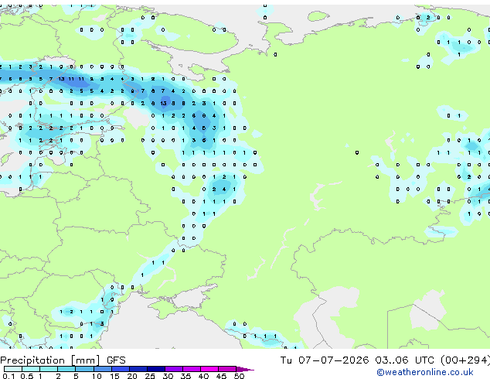Select the 15–20 mm legend color box

click(121, 369)
